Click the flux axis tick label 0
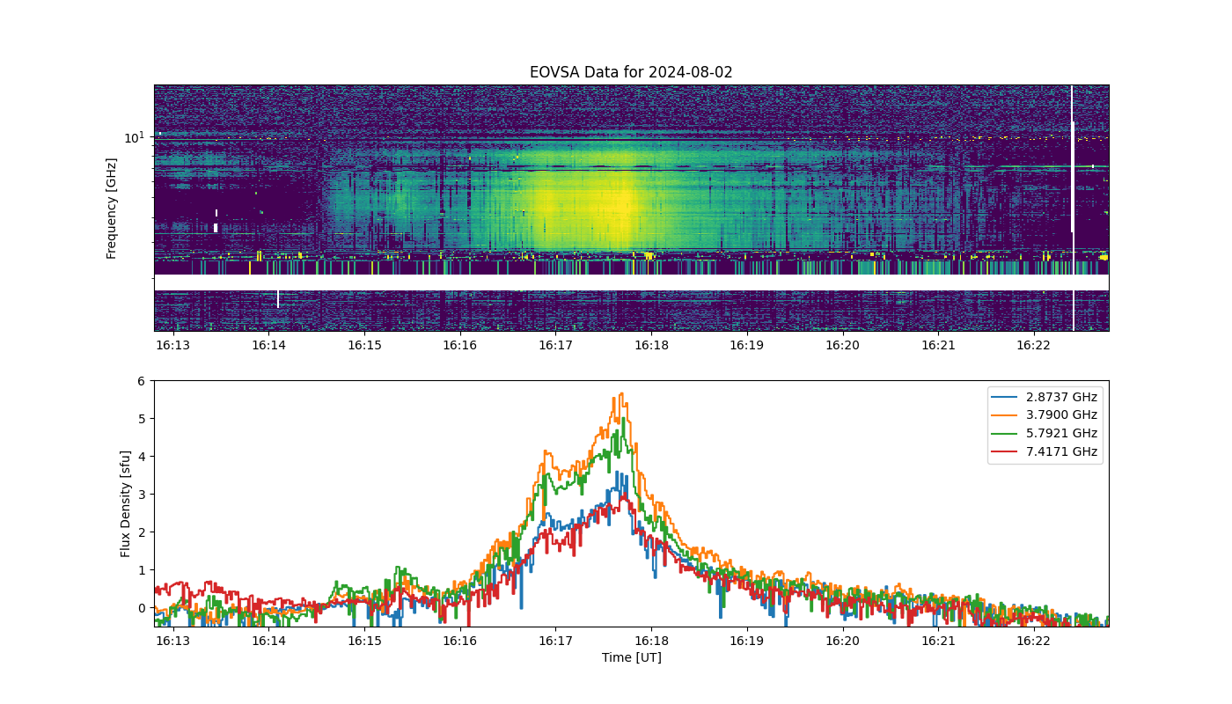The height and width of the screenshot is (704, 1232). (x=141, y=608)
